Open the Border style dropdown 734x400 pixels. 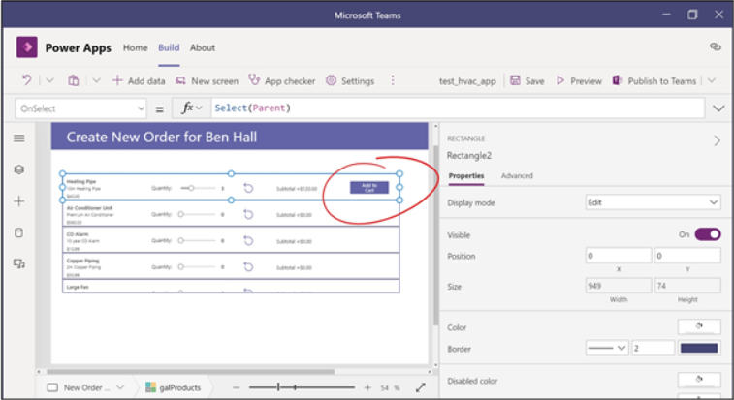[607, 348]
